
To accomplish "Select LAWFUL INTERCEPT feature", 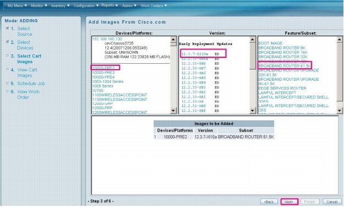I will [x=278, y=93].
